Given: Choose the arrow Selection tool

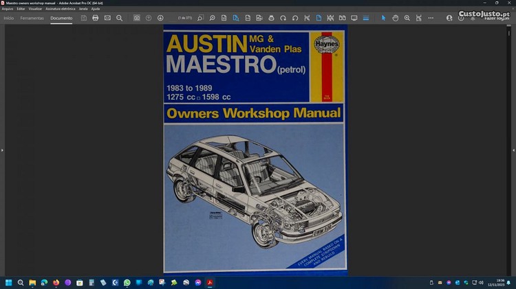Looking at the screenshot, I should coord(384,18).
